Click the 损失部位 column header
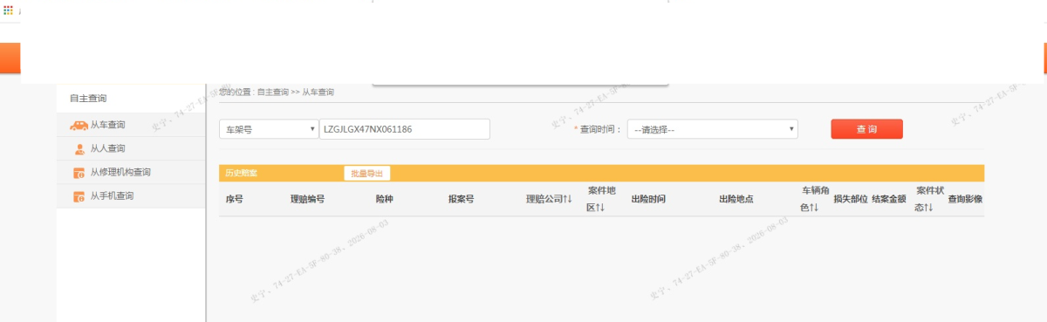This screenshot has width=1047, height=322. coord(850,199)
